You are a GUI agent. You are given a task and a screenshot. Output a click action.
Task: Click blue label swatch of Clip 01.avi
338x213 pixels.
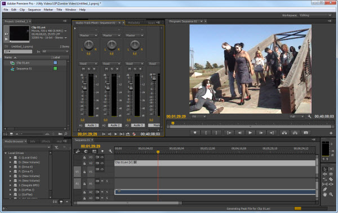pos(55,62)
